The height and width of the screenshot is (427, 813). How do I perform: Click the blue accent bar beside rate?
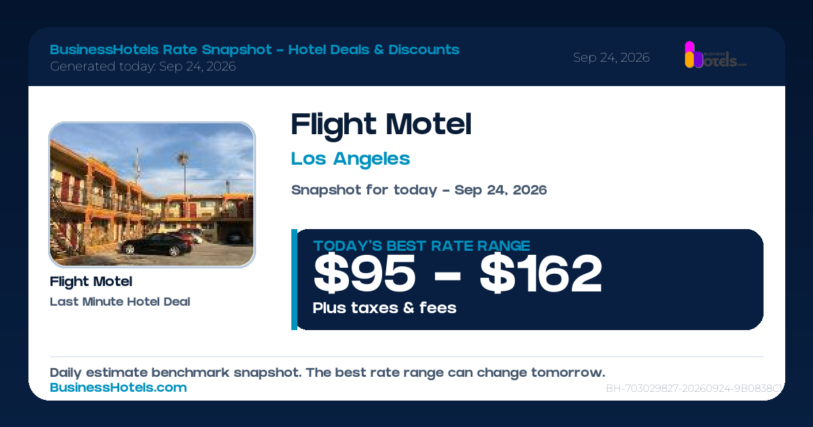(294, 279)
